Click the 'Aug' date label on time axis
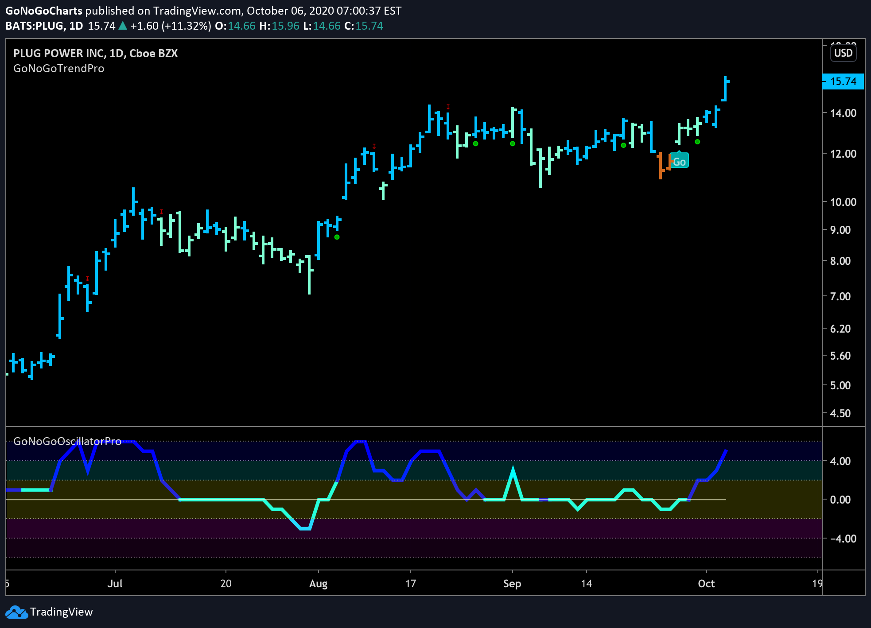Screen dimensions: 871x628 click(318, 583)
